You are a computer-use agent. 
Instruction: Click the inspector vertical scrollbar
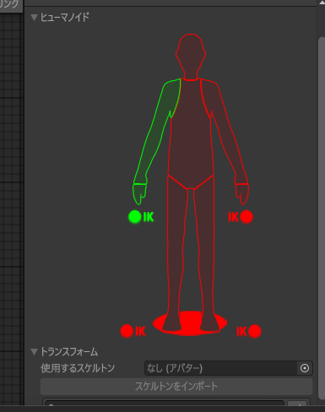(322, 218)
